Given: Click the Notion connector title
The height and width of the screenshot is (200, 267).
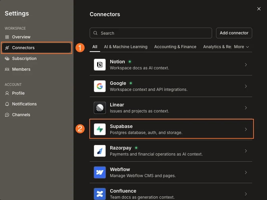Looking at the screenshot, I should point(117,62).
